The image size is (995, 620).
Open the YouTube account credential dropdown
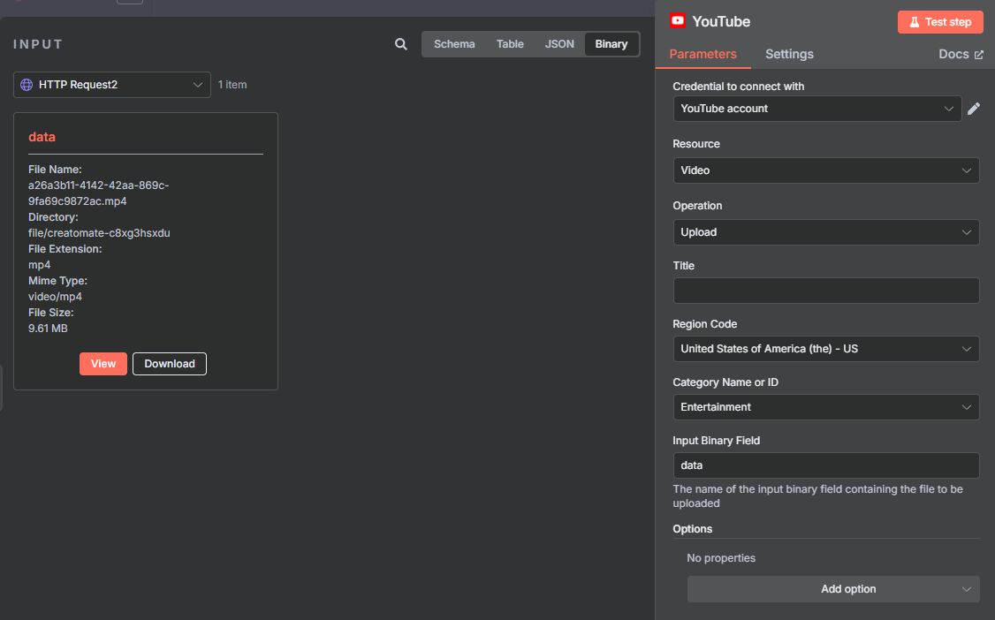tap(817, 109)
